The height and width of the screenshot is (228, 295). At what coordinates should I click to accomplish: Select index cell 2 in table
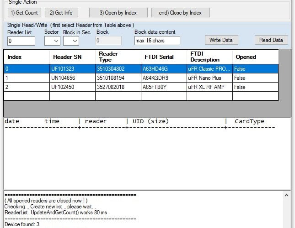(x=27, y=87)
